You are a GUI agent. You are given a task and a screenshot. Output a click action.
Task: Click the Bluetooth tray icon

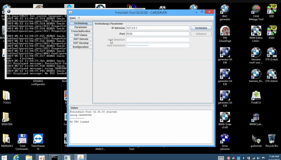[243, 158]
